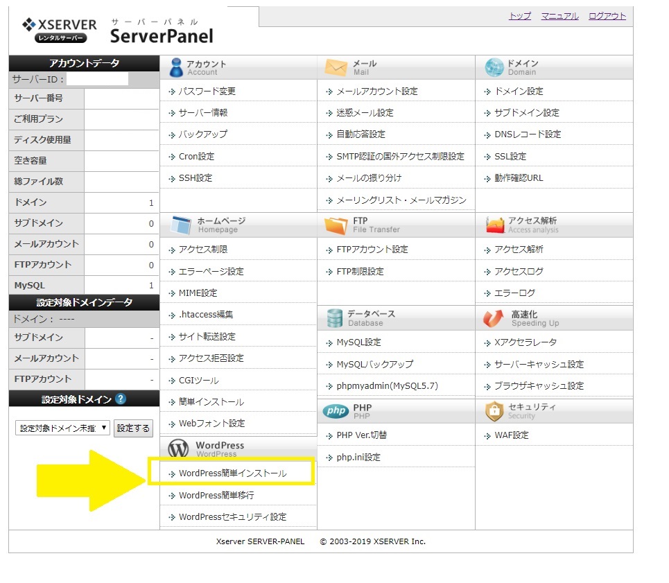Open CGIツール
This screenshot has height=583, width=669.
(x=199, y=381)
